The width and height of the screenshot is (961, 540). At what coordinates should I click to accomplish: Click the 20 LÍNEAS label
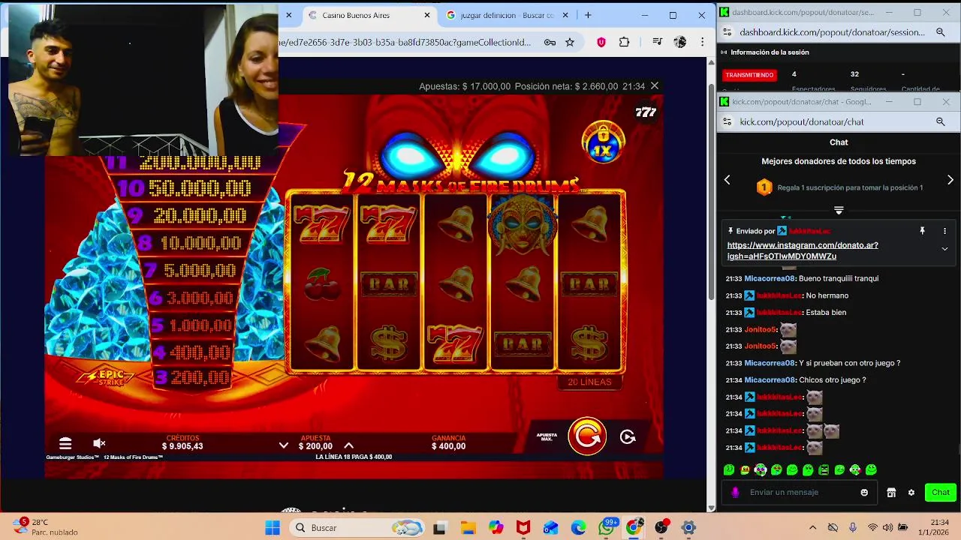(589, 382)
